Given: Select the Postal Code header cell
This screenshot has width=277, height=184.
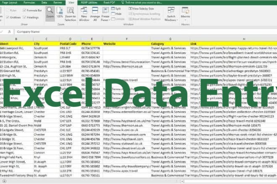Looking at the screenshot, I should pos(70,43).
